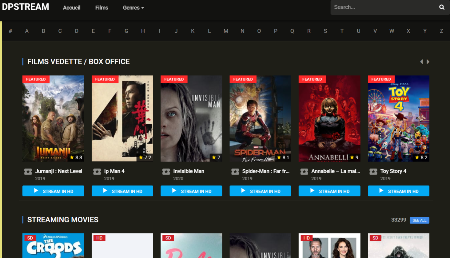Open Invisible Man title link
This screenshot has width=450, height=258.
coord(189,171)
